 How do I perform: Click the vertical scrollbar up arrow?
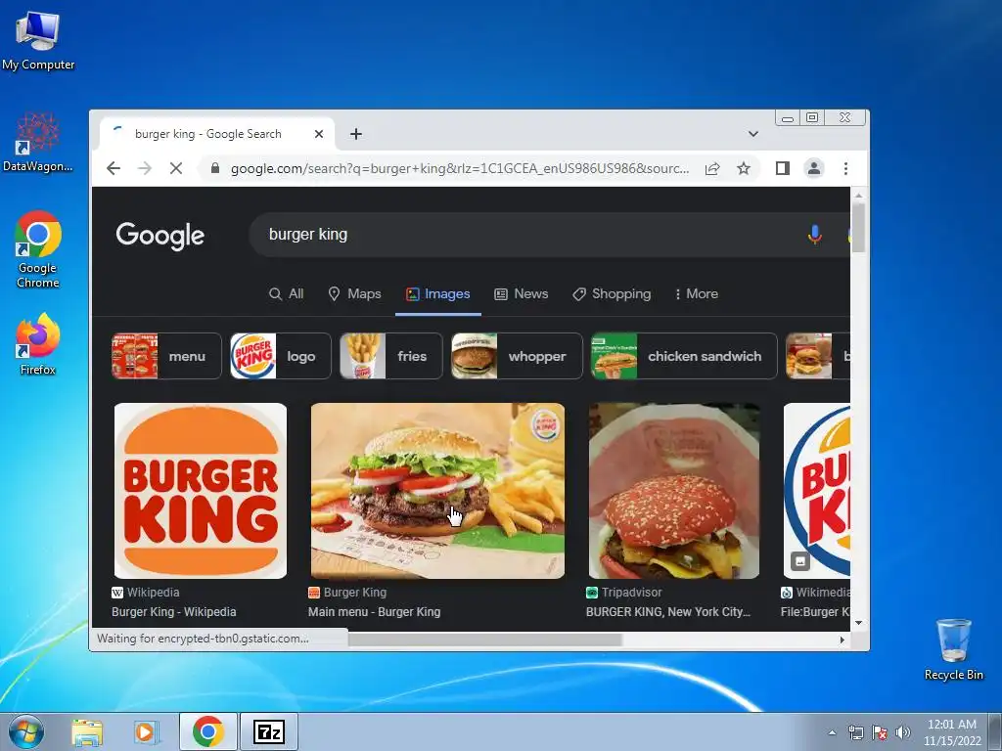pyautogui.click(x=858, y=196)
